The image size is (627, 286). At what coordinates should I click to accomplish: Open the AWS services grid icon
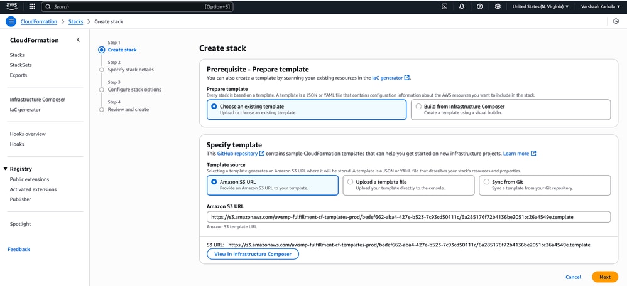coord(32,6)
